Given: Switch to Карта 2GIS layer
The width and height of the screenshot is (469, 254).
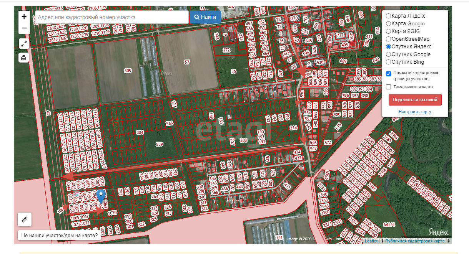Looking at the screenshot, I should [388, 31].
